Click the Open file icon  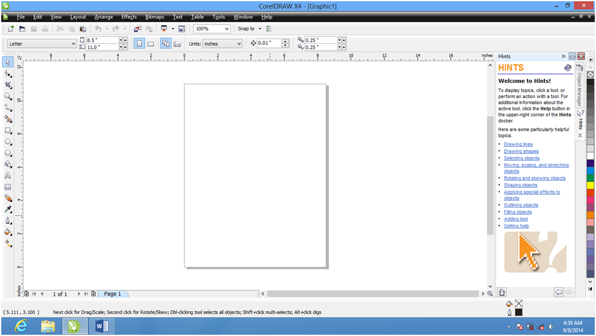pos(23,29)
